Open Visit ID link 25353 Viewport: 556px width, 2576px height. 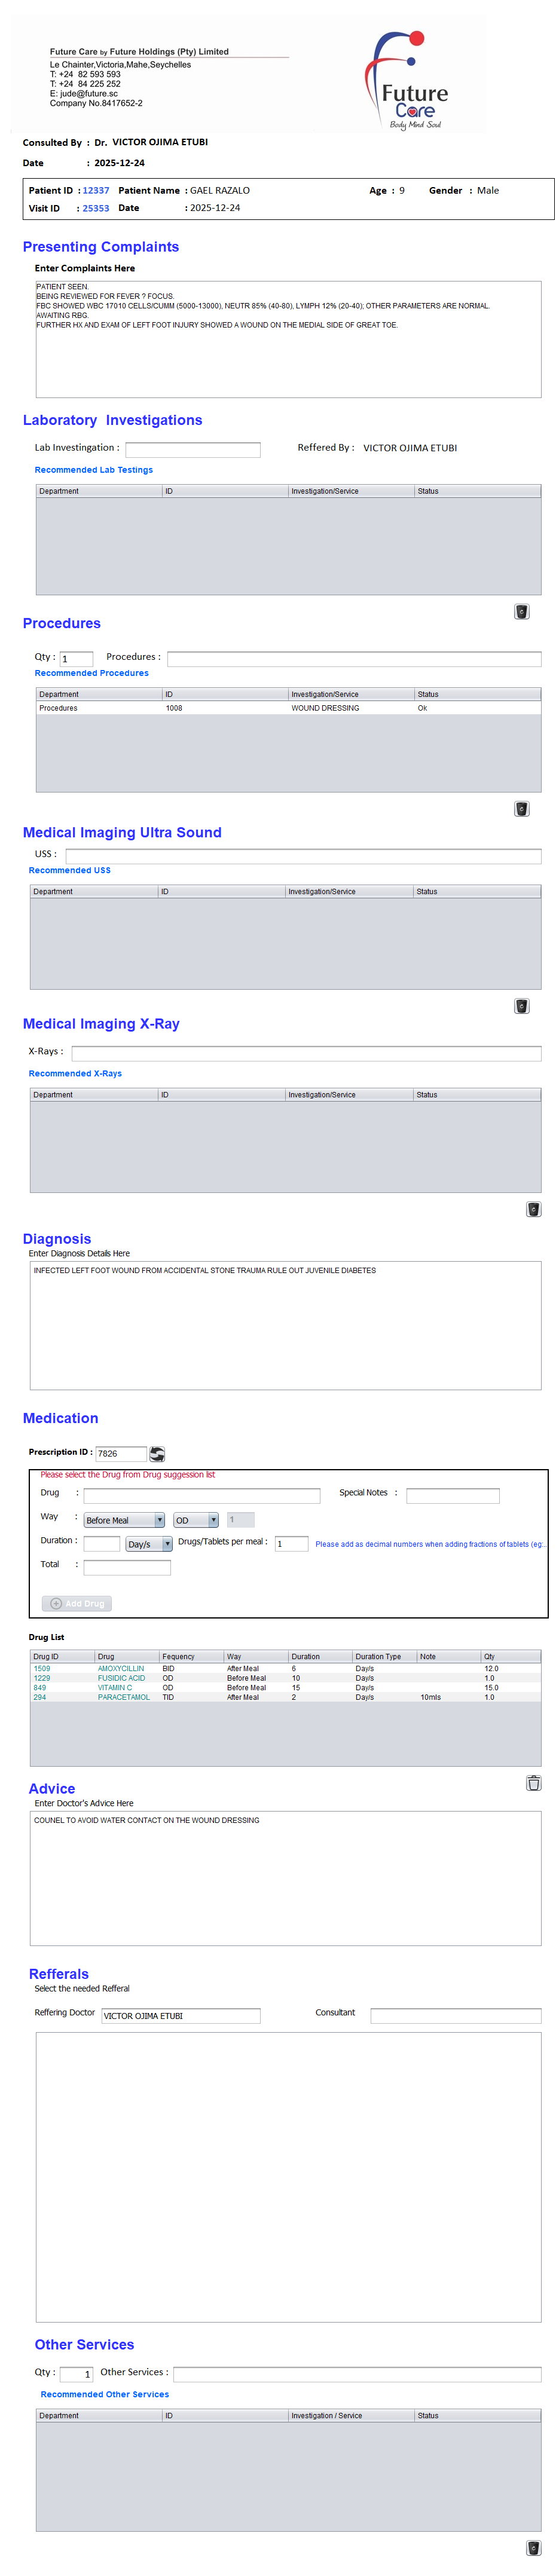96,208
